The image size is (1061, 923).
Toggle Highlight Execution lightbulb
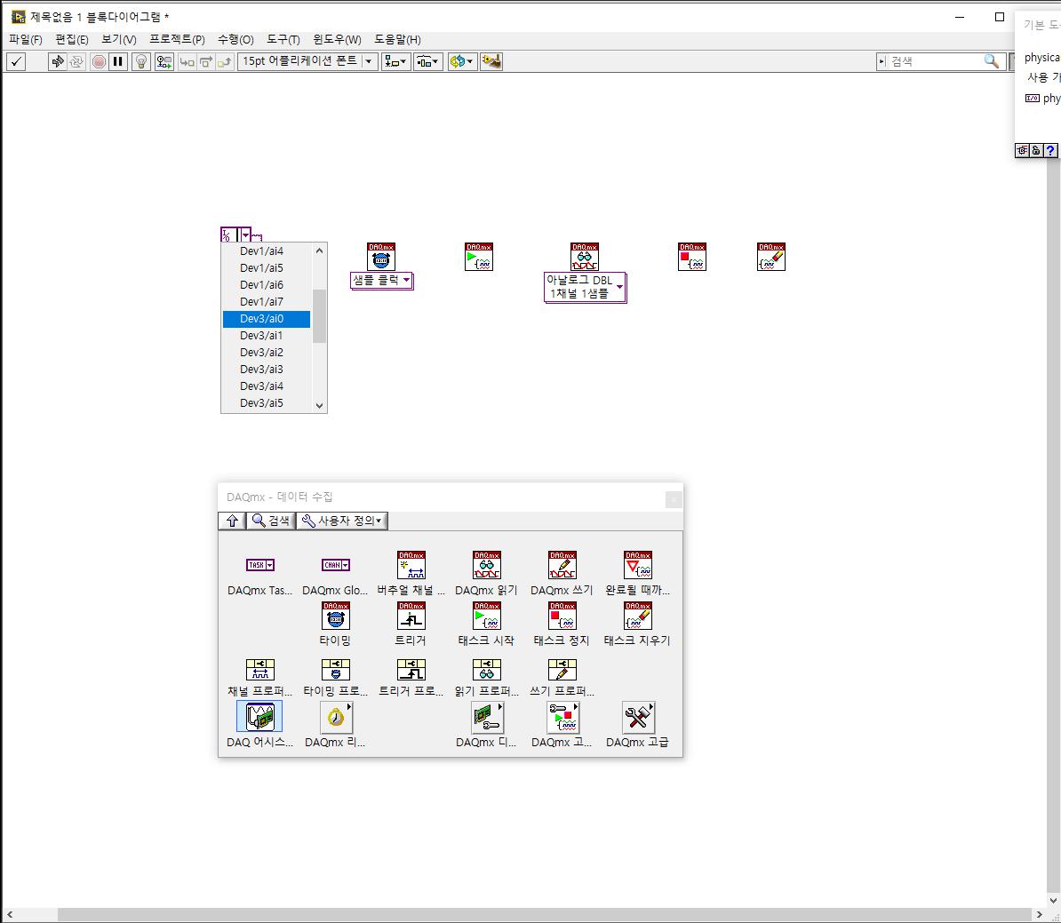(x=140, y=61)
